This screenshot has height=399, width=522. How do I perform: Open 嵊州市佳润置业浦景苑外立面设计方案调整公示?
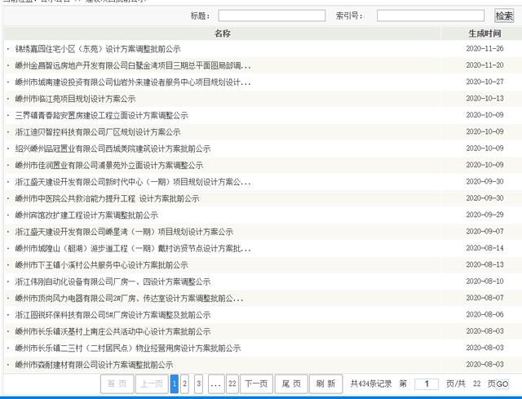tap(109, 166)
